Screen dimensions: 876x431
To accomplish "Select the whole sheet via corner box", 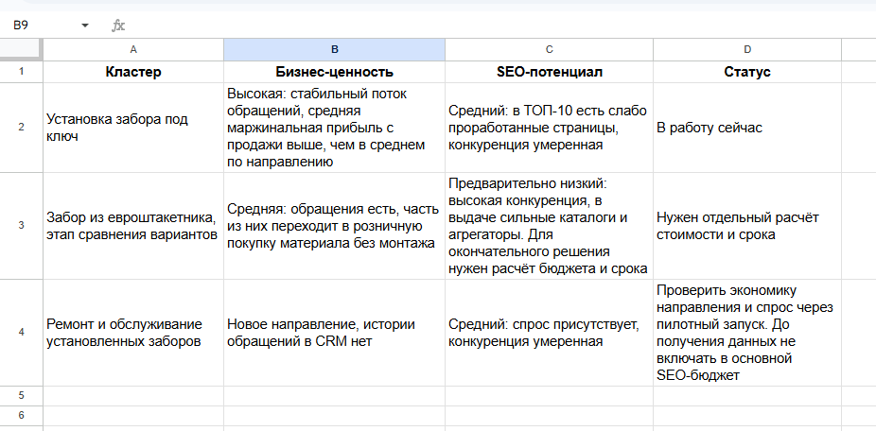I will point(21,50).
